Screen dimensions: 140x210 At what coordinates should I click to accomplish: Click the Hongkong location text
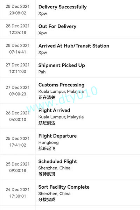[x=49, y=143]
